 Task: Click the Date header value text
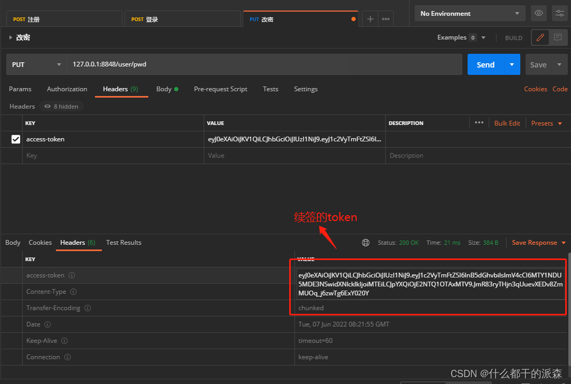click(x=344, y=324)
